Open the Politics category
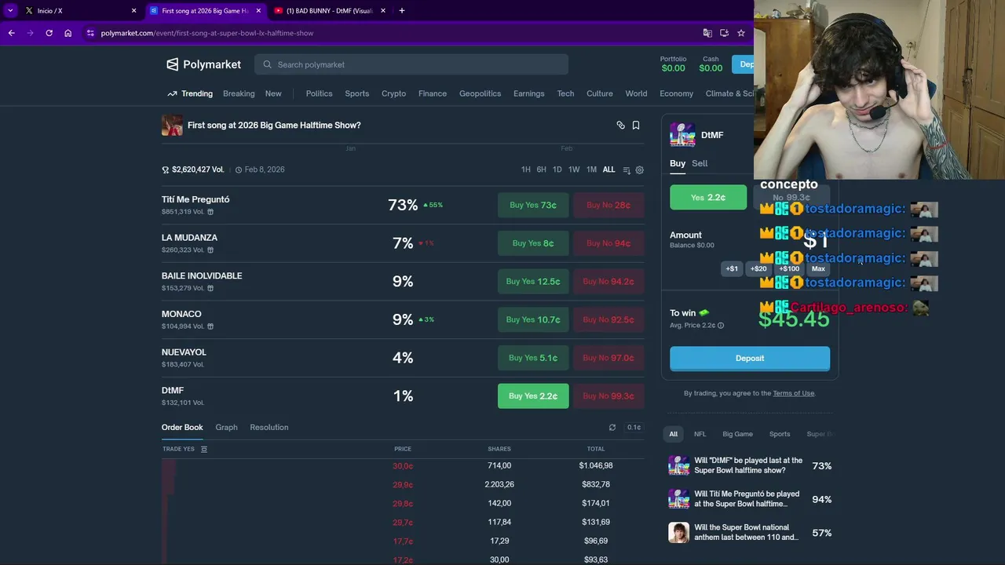The image size is (1005, 565). pos(319,93)
